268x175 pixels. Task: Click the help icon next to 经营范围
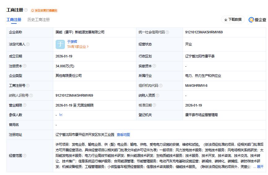point(25,156)
